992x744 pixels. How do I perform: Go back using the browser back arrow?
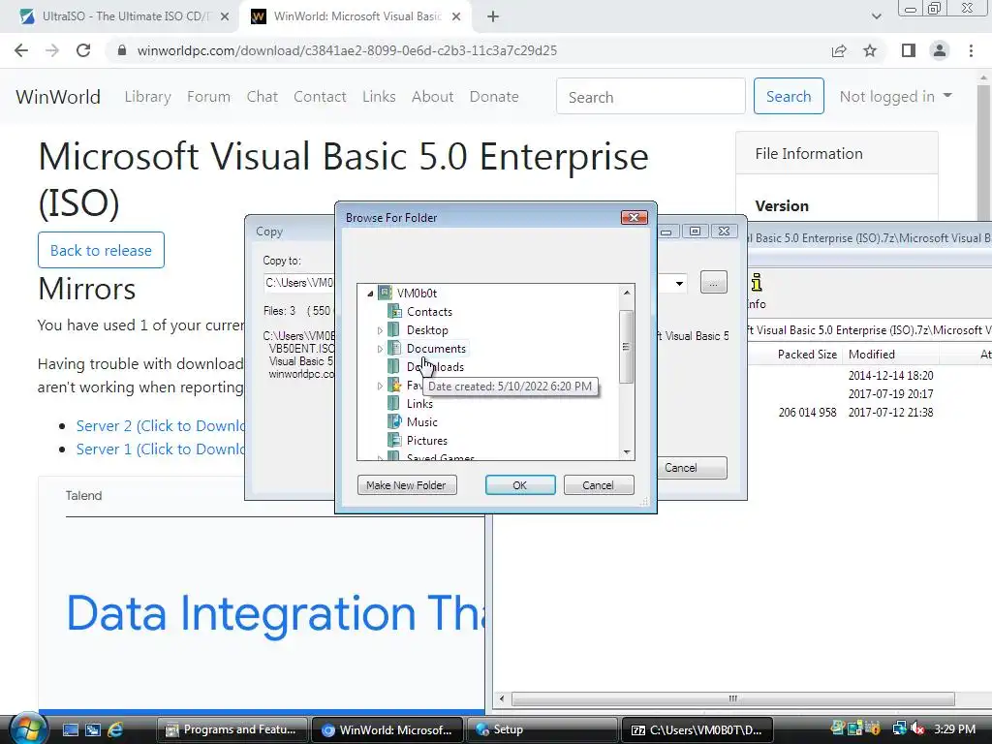[21, 50]
